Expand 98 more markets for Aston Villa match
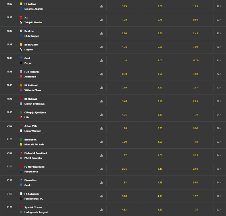The height and width of the screenshot is (216, 226). click(x=219, y=128)
